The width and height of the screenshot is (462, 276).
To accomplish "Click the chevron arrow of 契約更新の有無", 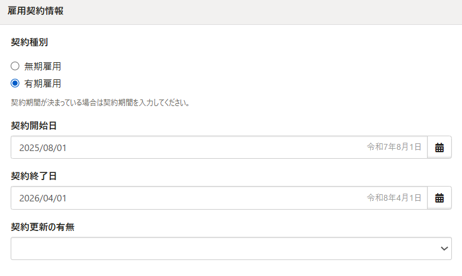I will (444, 249).
